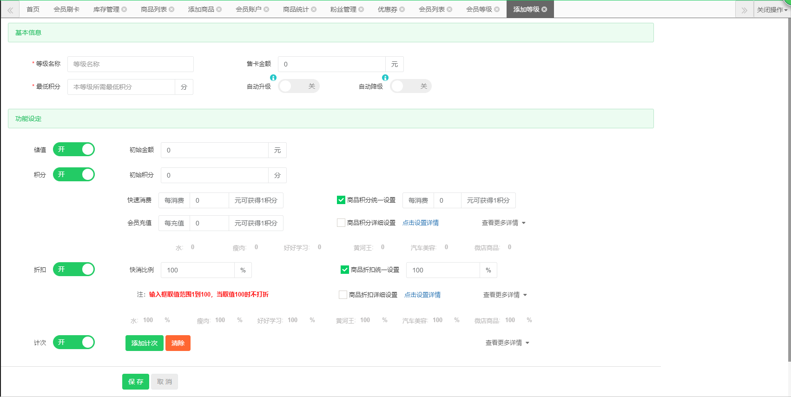This screenshot has width=791, height=397.
Task: Go to the 首页 tab
Action: point(33,9)
